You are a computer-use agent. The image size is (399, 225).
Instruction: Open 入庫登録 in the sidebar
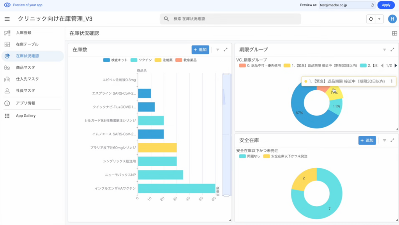24,33
